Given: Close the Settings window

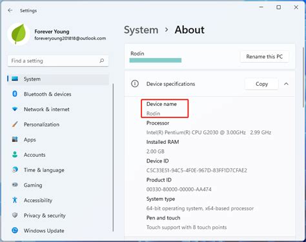Looking at the screenshot, I should click(296, 7).
